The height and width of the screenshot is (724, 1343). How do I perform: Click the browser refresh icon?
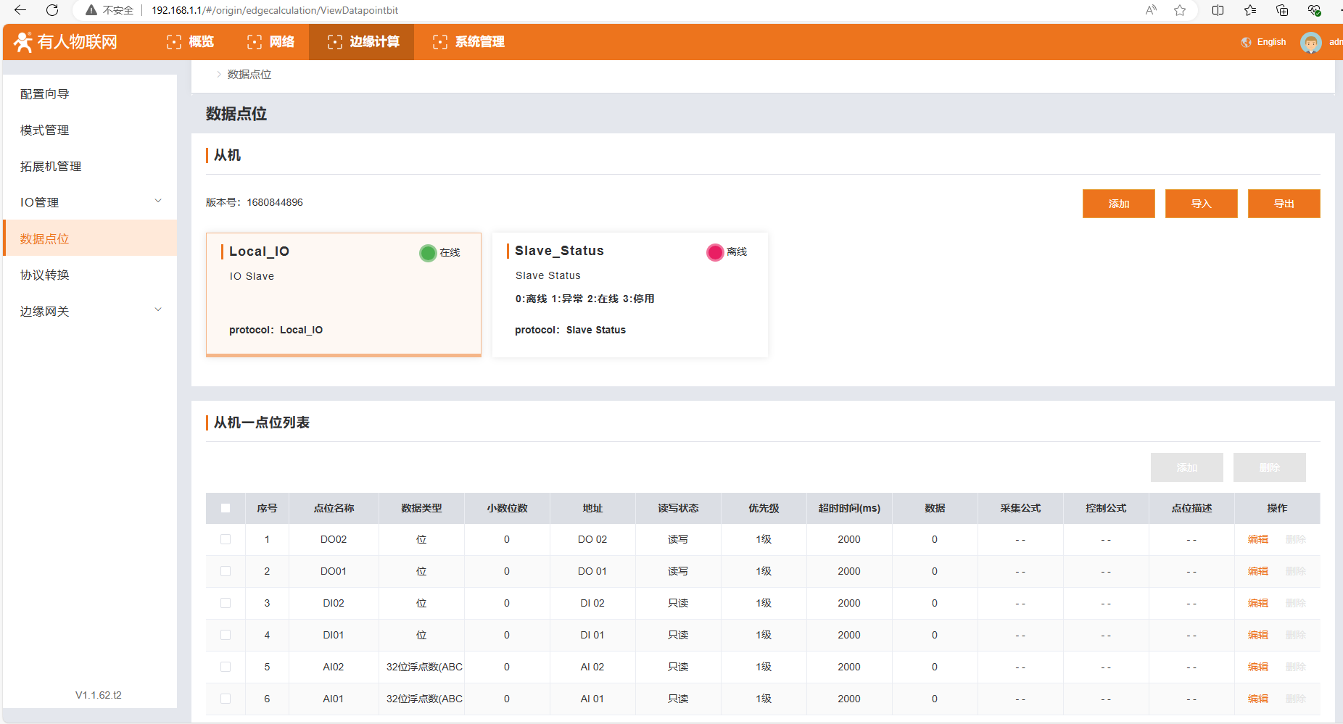[52, 10]
